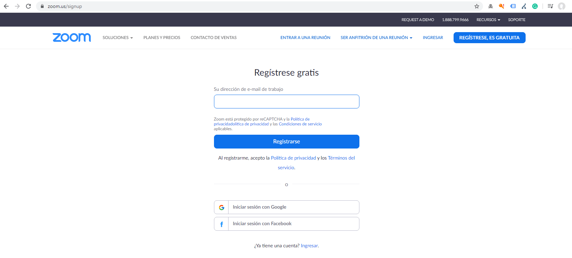Click REGÍSTRESE, ES GRATUITA button
Screen dimensions: 572x258
489,38
